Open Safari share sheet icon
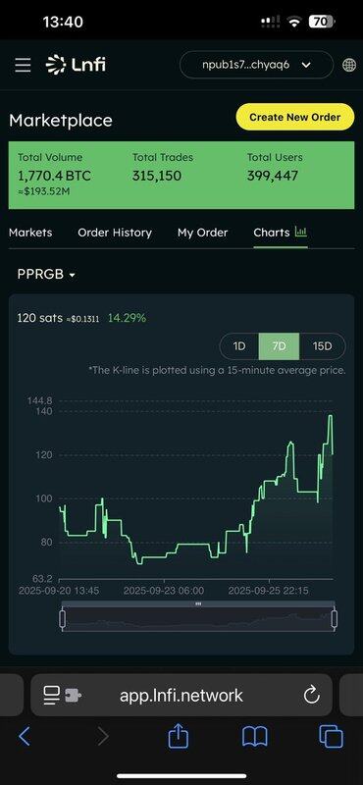Screen dimensions: 363x785 click(178, 737)
